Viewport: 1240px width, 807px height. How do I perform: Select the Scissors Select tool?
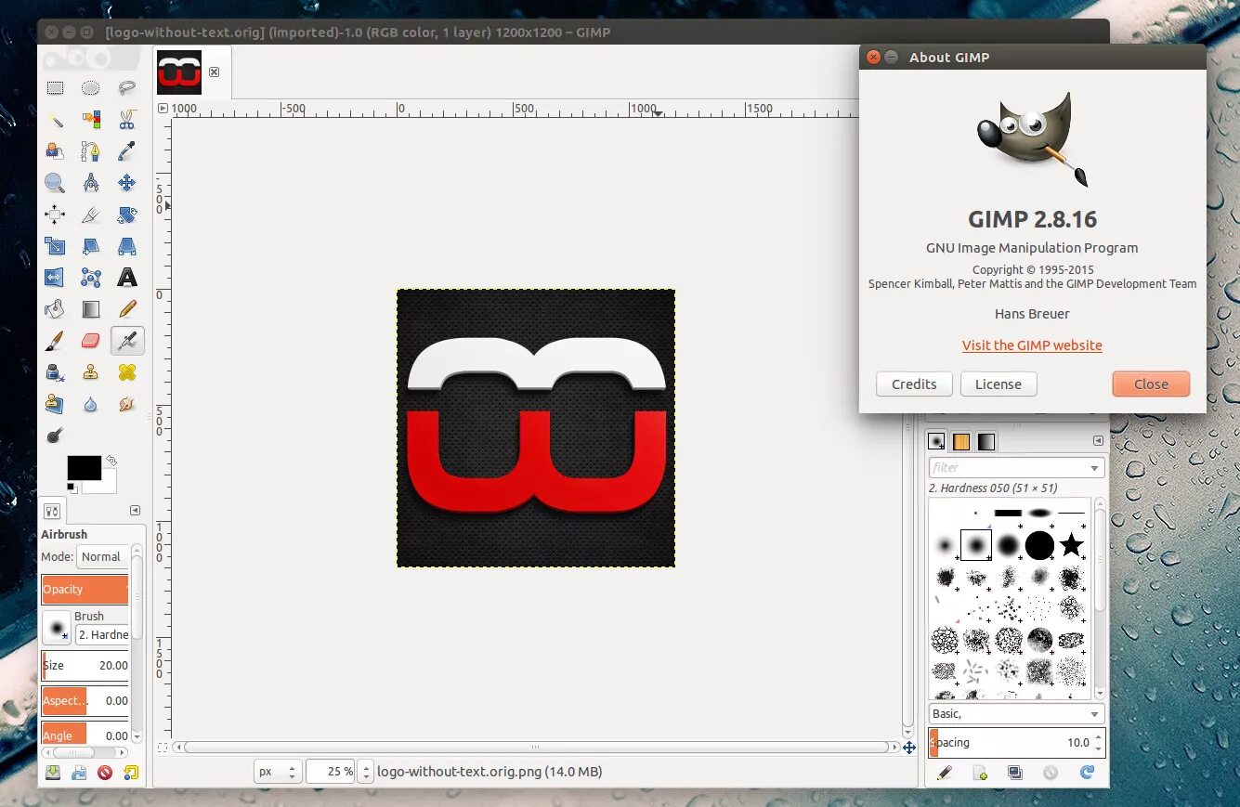[127, 120]
